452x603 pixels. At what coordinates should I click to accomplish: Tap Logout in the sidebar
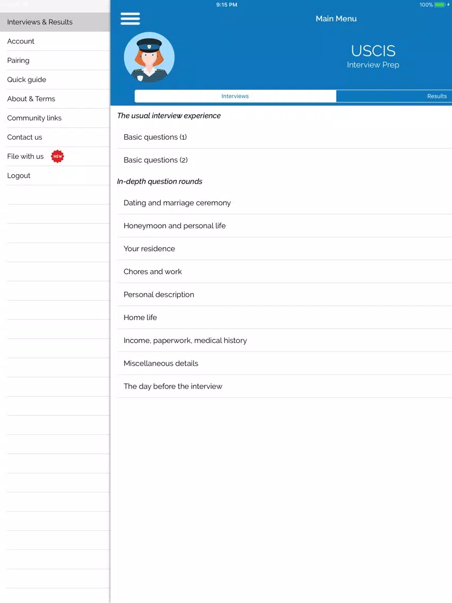click(55, 176)
